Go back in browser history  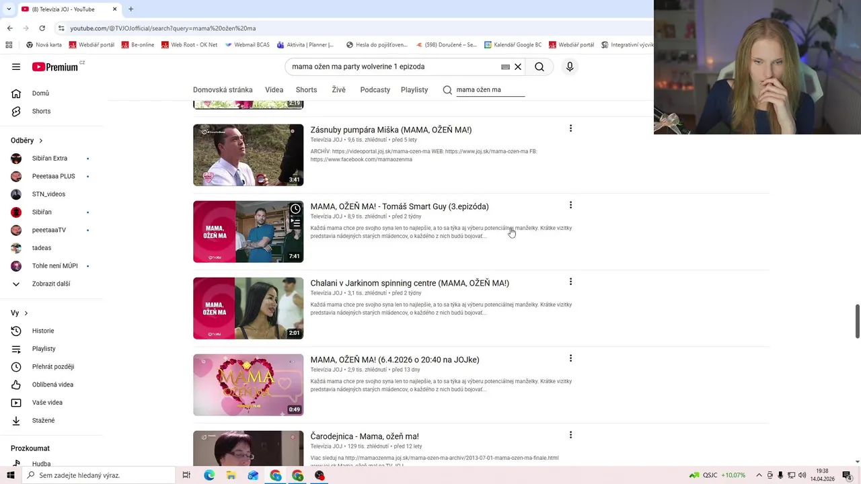[9, 28]
